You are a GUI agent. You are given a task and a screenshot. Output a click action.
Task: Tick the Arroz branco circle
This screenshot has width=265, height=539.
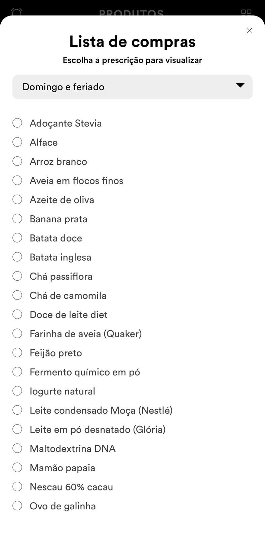coord(17,161)
